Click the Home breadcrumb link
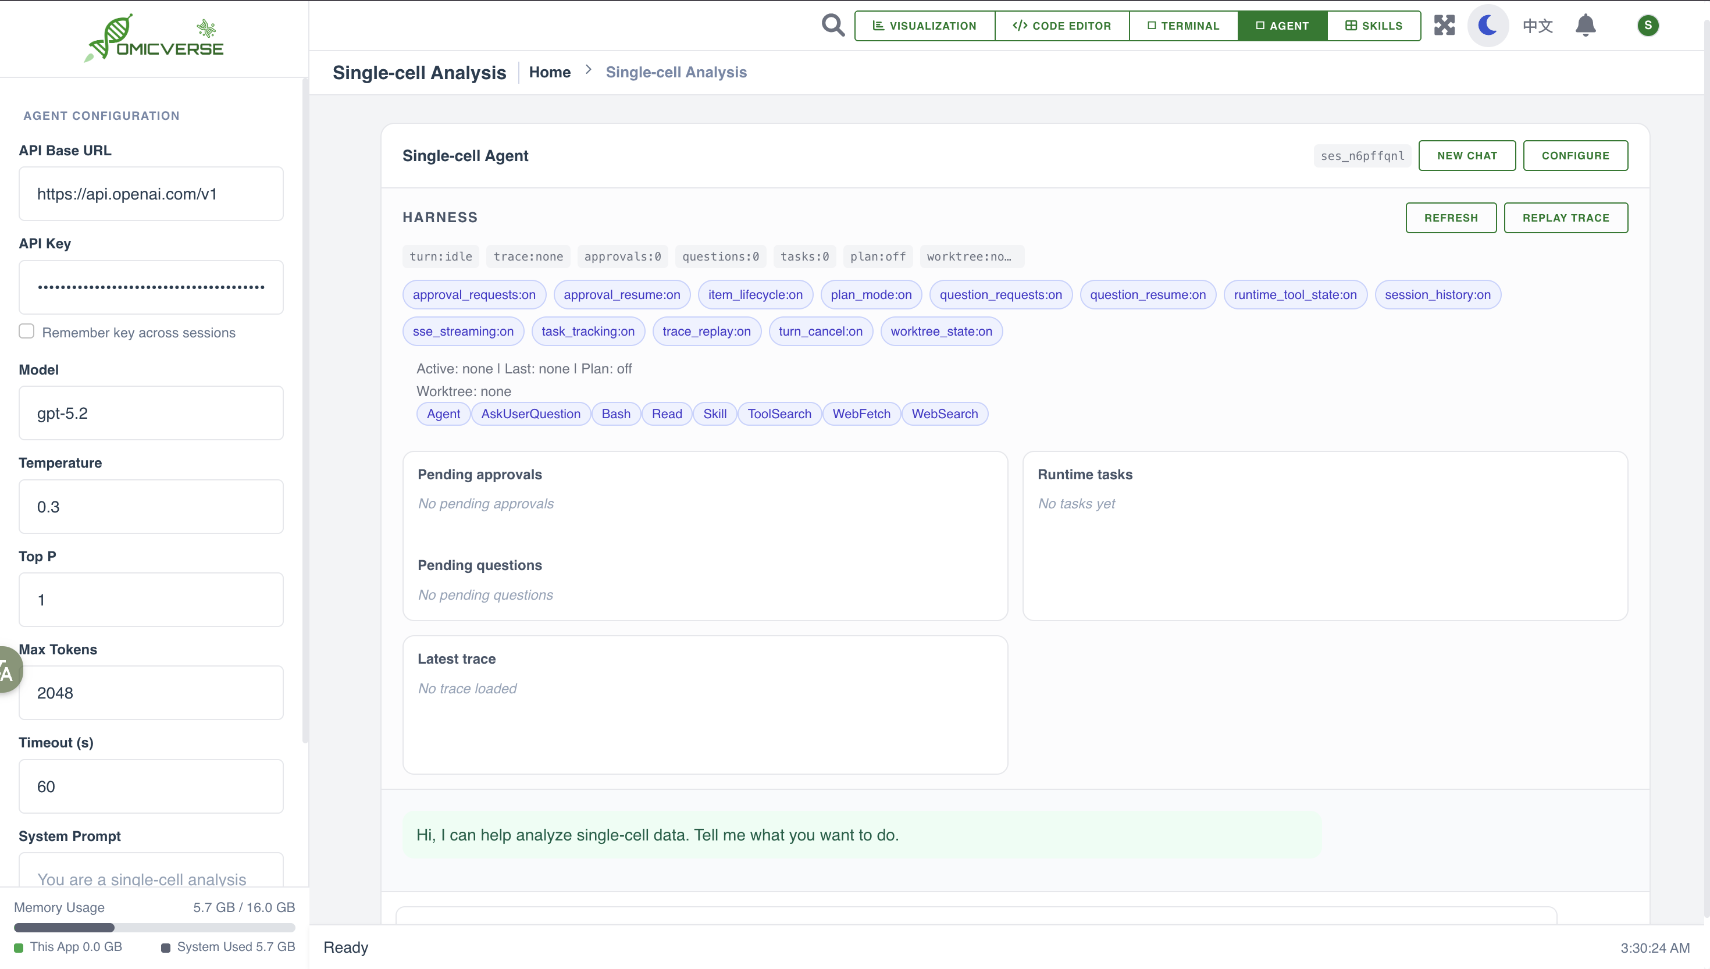Screen dimensions: 1710x969 pyautogui.click(x=550, y=72)
